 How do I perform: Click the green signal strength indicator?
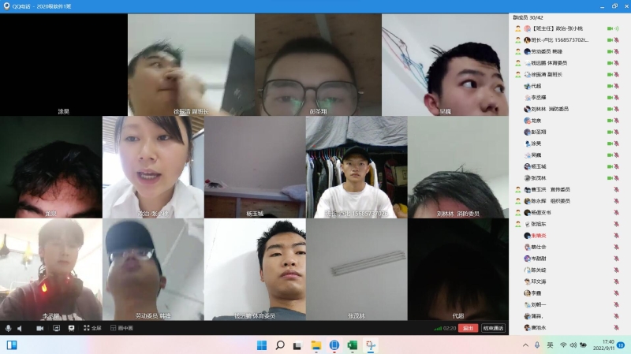(x=437, y=328)
